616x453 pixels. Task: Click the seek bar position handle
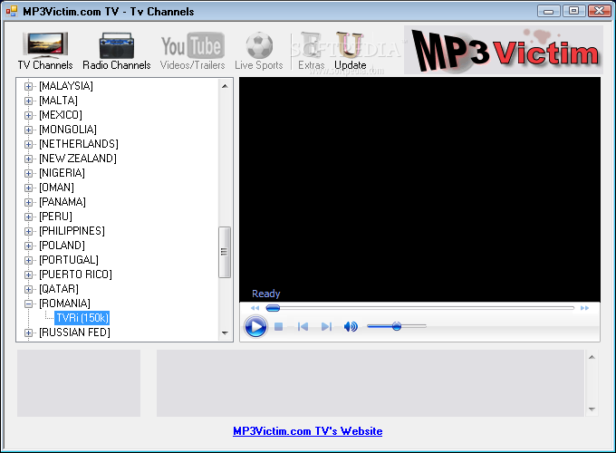coord(273,308)
